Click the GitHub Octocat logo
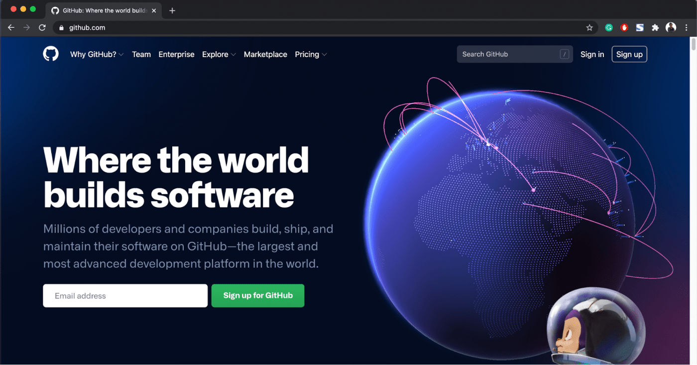697x365 pixels. (51, 54)
